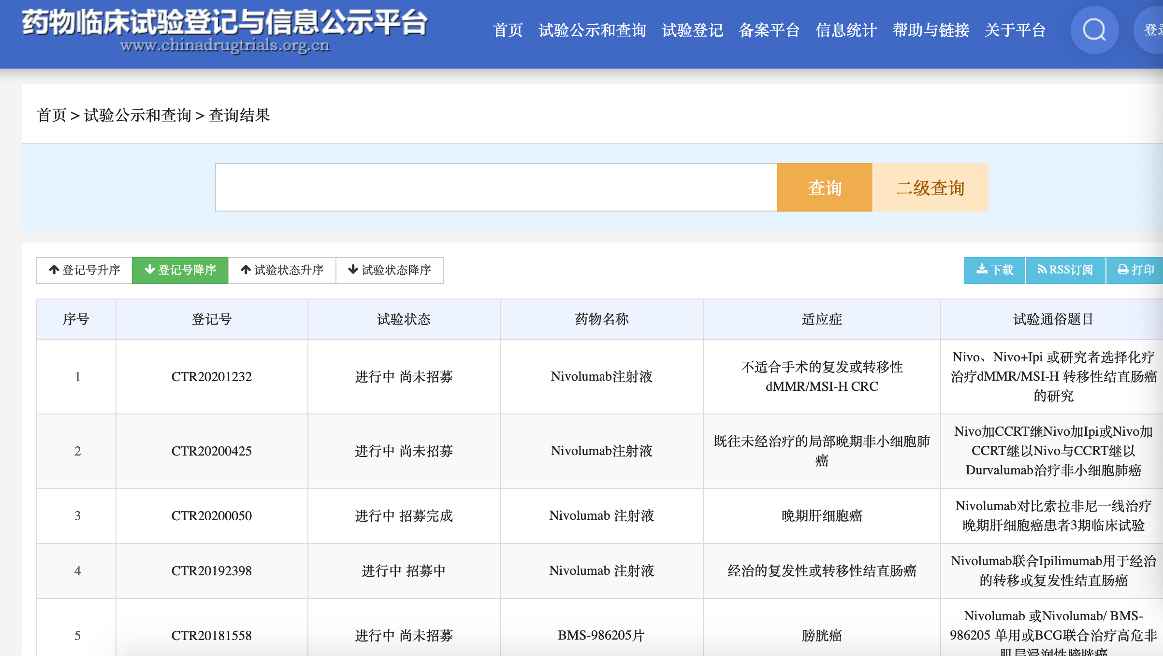This screenshot has height=656, width=1163.
Task: Open registration number CTR20192398
Action: (212, 571)
